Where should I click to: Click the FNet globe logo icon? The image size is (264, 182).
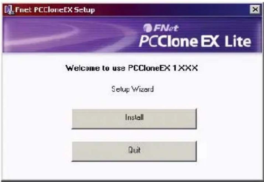coord(147,28)
